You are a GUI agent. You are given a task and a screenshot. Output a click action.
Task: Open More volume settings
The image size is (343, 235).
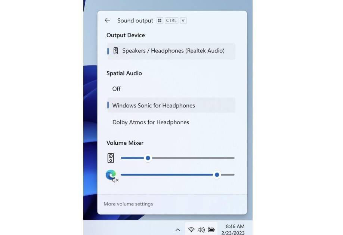point(128,204)
